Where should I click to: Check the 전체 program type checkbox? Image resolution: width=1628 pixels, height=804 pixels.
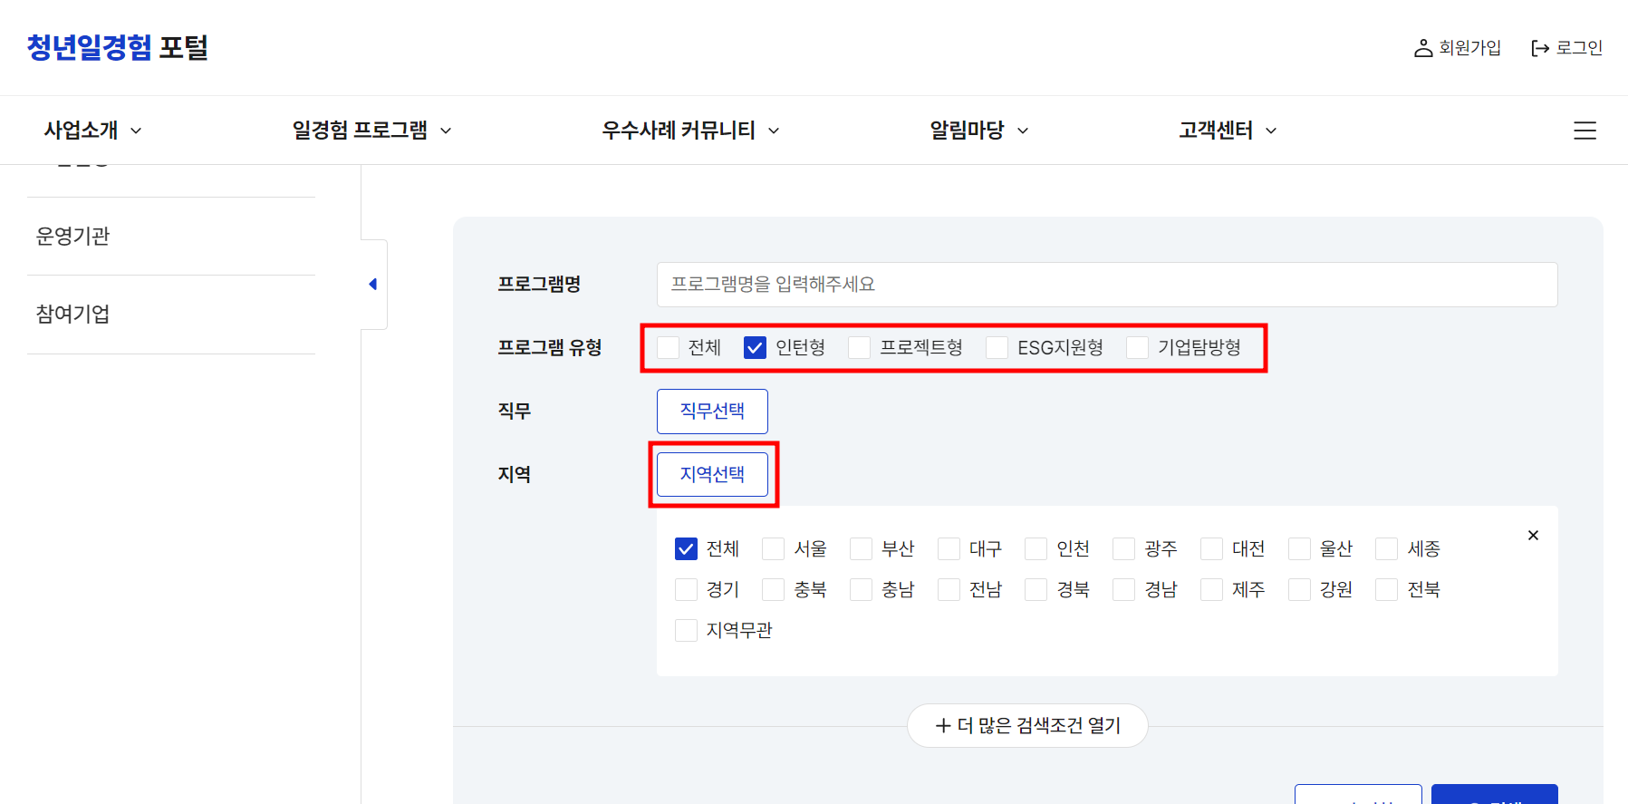point(668,348)
